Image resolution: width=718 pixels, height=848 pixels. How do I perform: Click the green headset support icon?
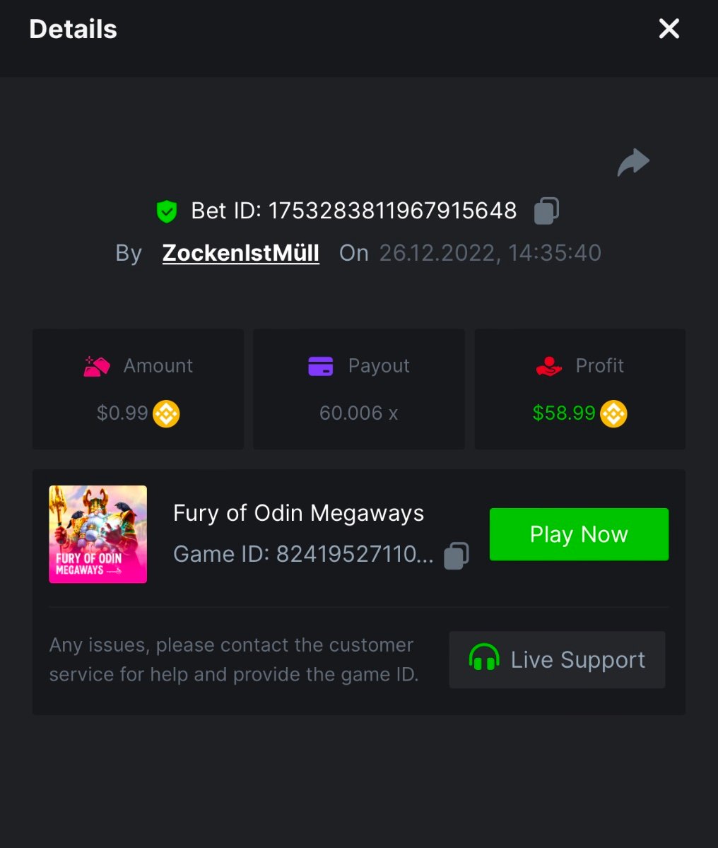point(484,659)
